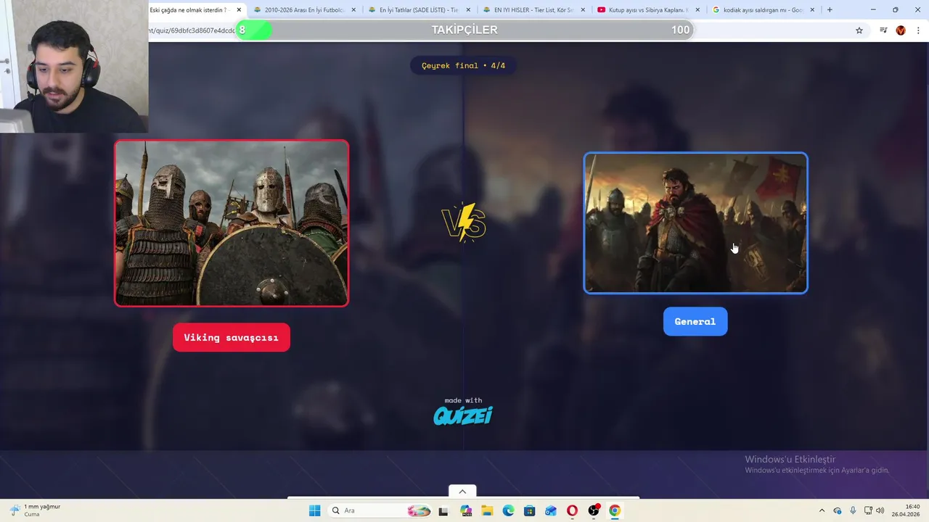This screenshot has width=929, height=522.
Task: Switch to 'Kutup ayısı vs Sibirya Kaplanı' YouTube tab
Action: (x=649, y=10)
